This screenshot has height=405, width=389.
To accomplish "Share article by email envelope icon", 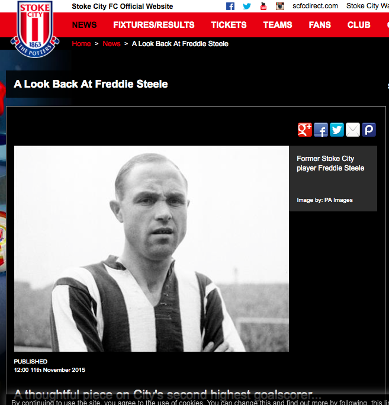I will (x=353, y=130).
